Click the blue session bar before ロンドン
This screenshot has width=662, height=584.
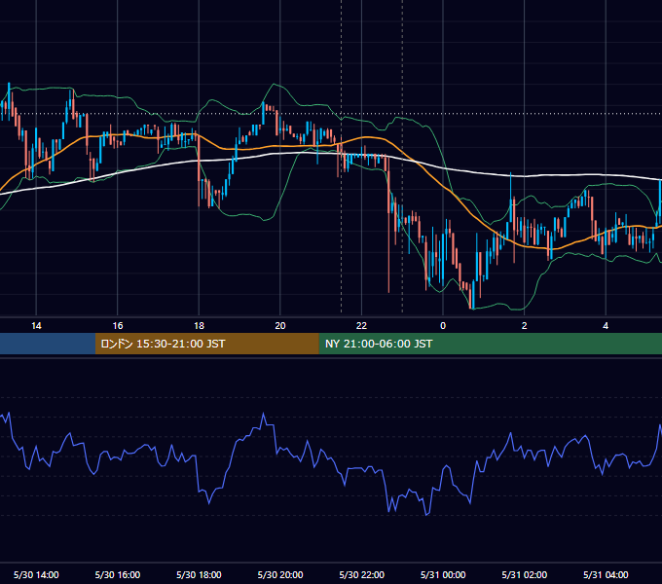(48, 344)
